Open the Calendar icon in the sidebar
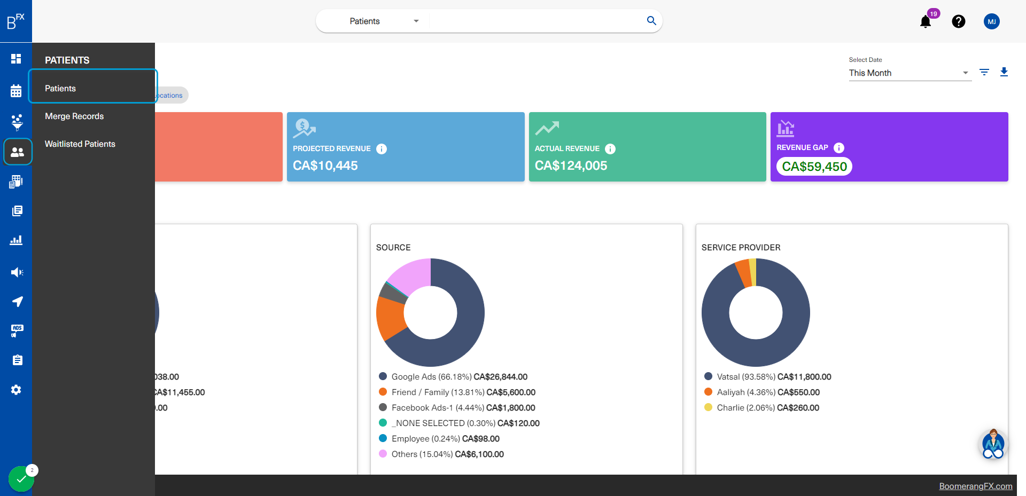The width and height of the screenshot is (1026, 496). [x=16, y=91]
